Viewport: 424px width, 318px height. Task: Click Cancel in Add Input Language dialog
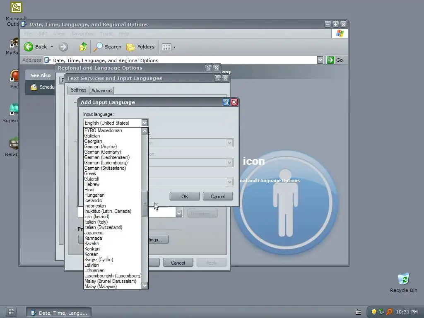tap(218, 196)
